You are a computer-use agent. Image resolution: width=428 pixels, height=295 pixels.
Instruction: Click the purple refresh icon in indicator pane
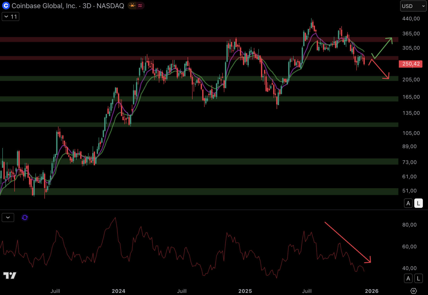click(x=25, y=217)
